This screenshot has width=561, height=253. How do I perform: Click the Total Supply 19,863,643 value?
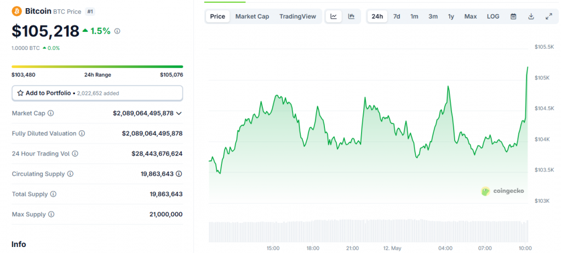point(166,194)
